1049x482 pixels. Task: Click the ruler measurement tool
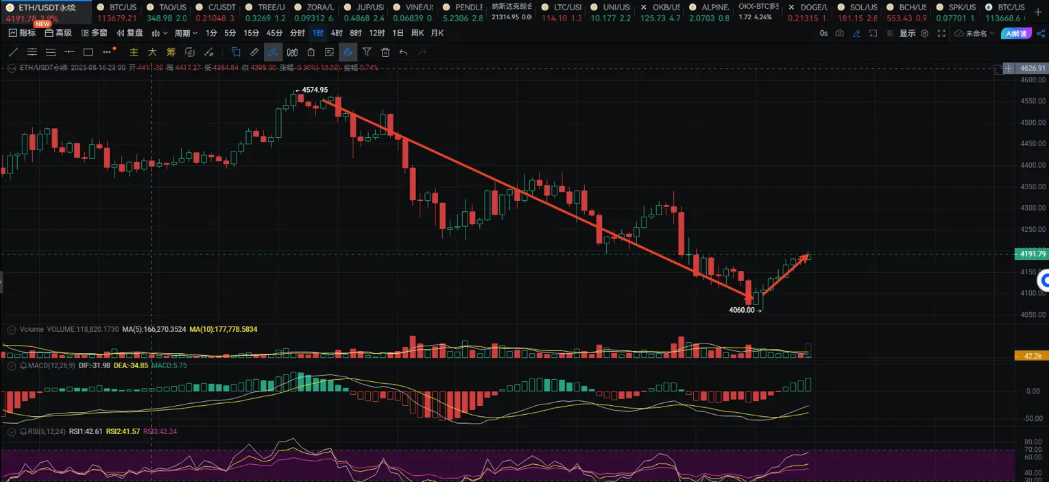pos(254,52)
